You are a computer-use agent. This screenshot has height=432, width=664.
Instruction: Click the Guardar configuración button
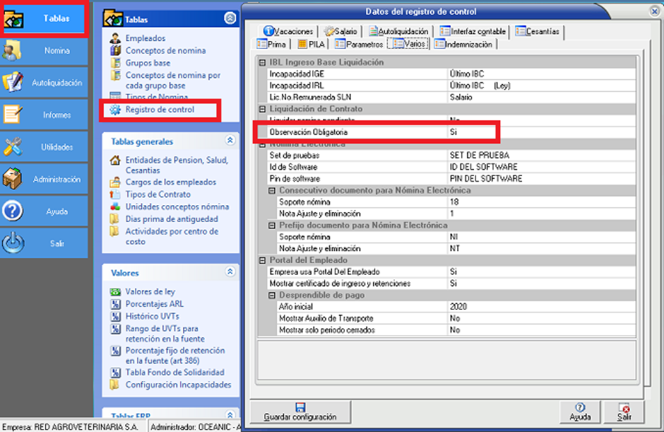pyautogui.click(x=300, y=412)
